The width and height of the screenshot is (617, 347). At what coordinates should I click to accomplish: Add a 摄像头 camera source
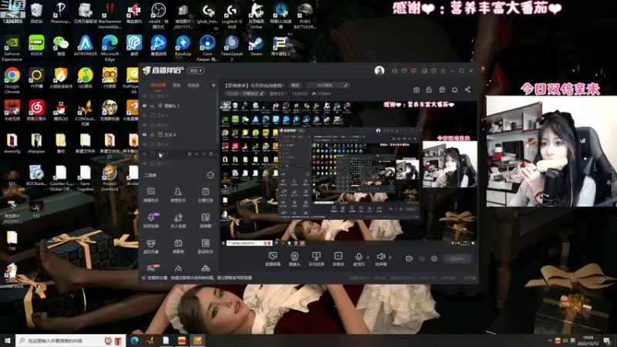tap(295, 259)
